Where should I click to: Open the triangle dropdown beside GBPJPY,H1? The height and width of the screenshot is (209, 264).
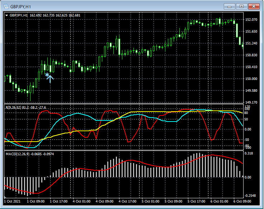tap(6, 15)
